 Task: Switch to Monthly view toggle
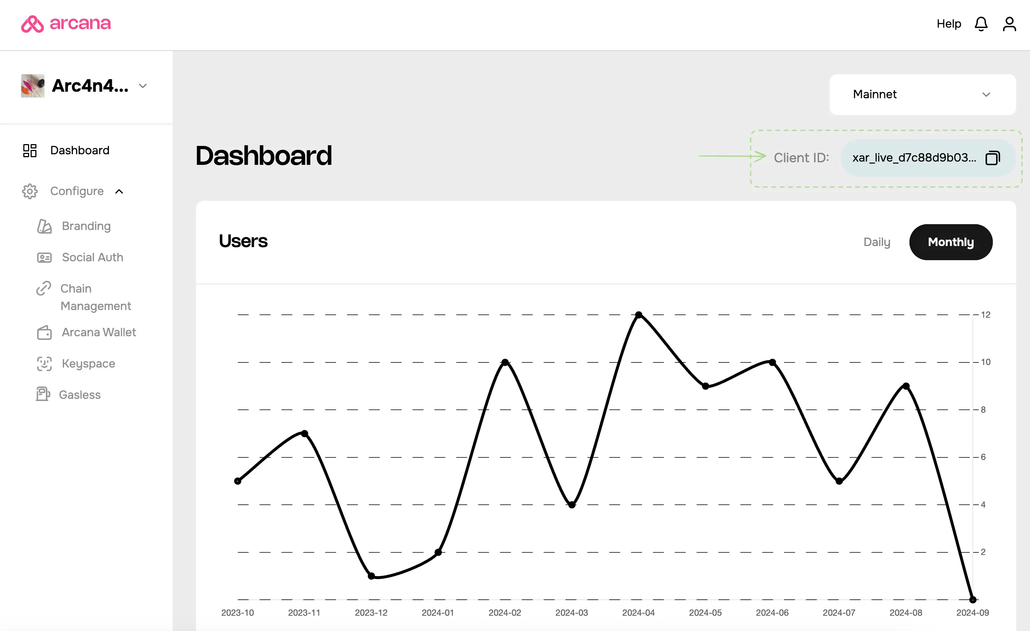950,242
